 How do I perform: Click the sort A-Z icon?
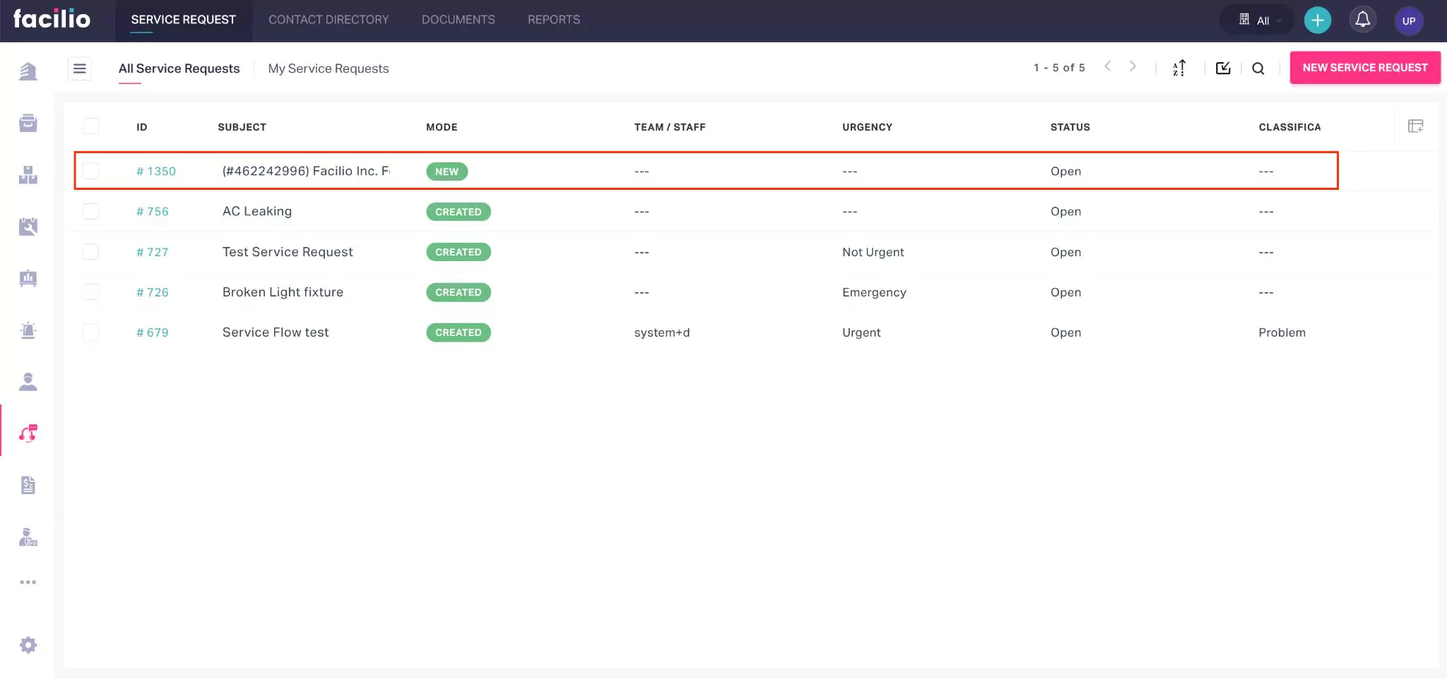(1179, 68)
